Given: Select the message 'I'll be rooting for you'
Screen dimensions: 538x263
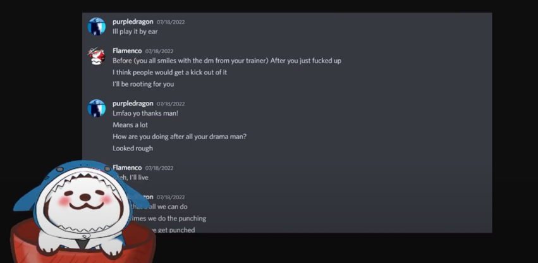Looking at the screenshot, I should click(143, 84).
